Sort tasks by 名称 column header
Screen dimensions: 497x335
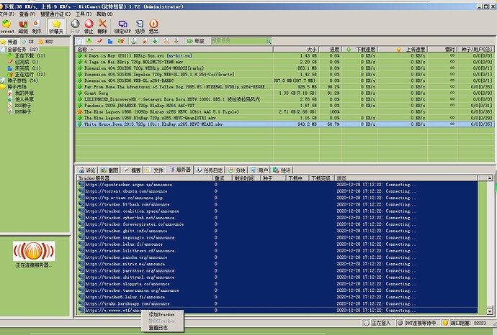(x=174, y=50)
